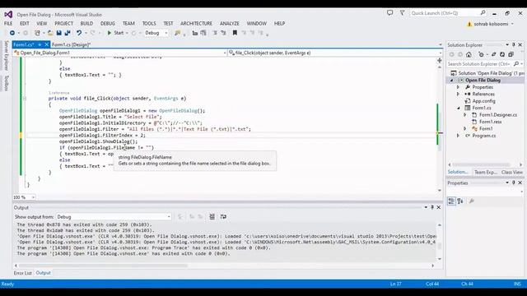This screenshot has height=296, width=527.
Task: Select Form1.resx in Solution Explorer
Action: [491, 122]
